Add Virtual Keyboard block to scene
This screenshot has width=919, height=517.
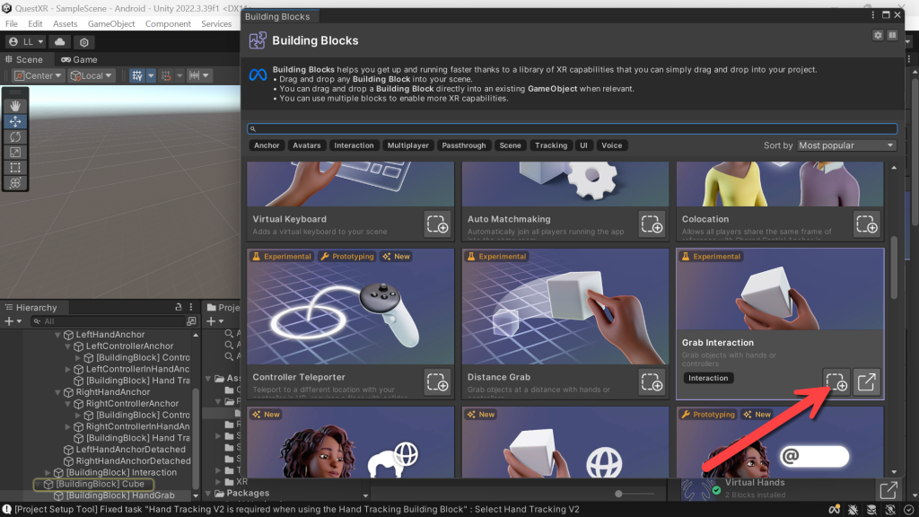437,223
